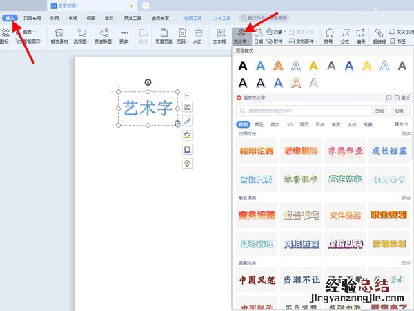Viewport: 414px width, 311px height.
Task: Open the 页码 page number dropdown
Action: pyautogui.click(x=182, y=41)
